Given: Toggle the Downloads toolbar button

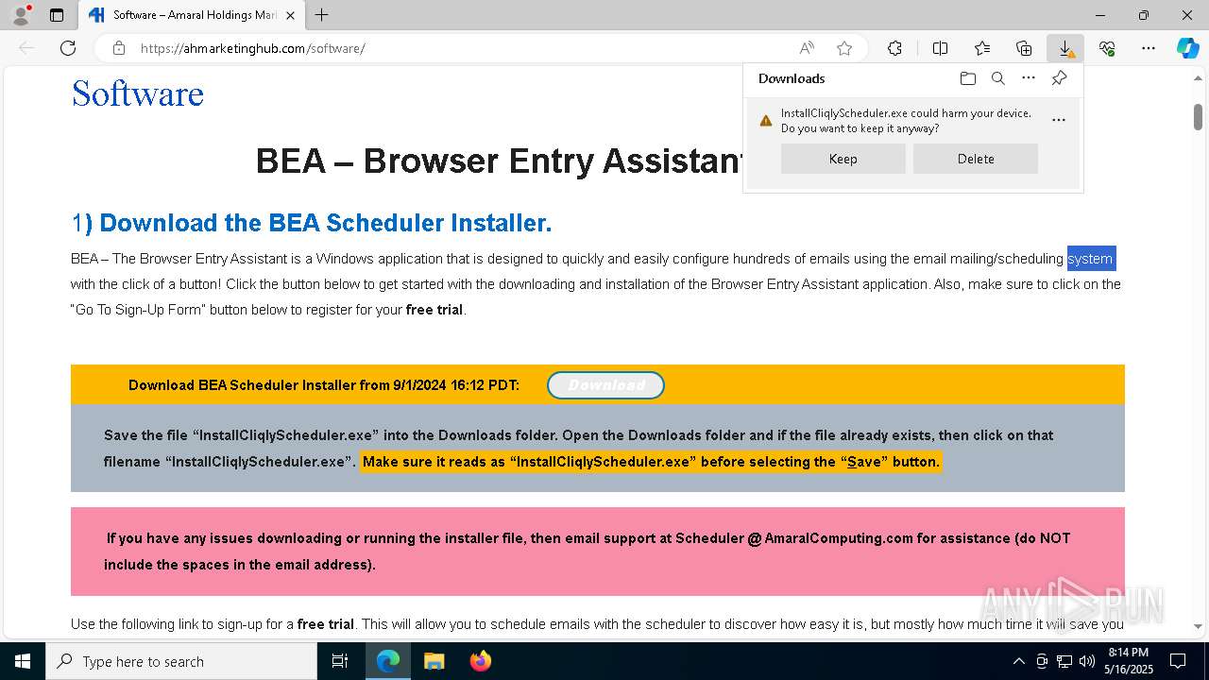Looking at the screenshot, I should tap(1065, 48).
